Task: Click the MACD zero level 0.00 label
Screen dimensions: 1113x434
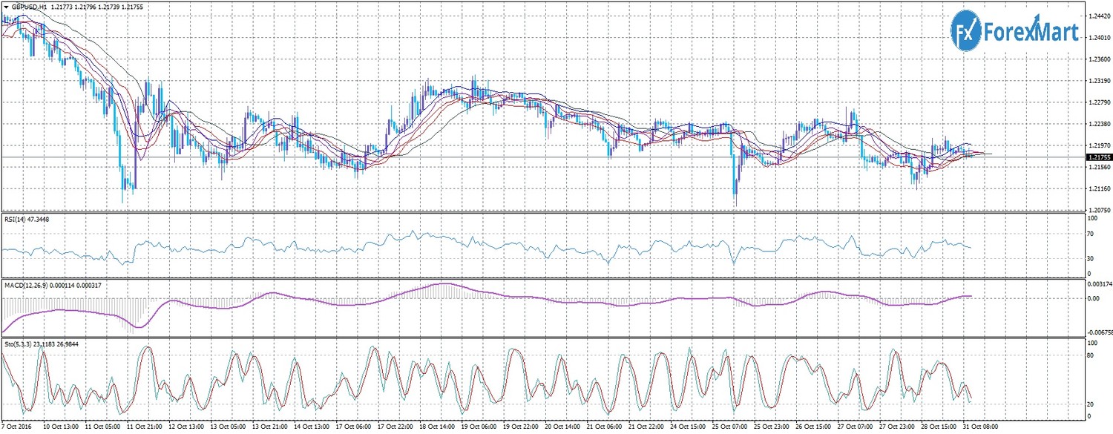Action: tap(1094, 299)
